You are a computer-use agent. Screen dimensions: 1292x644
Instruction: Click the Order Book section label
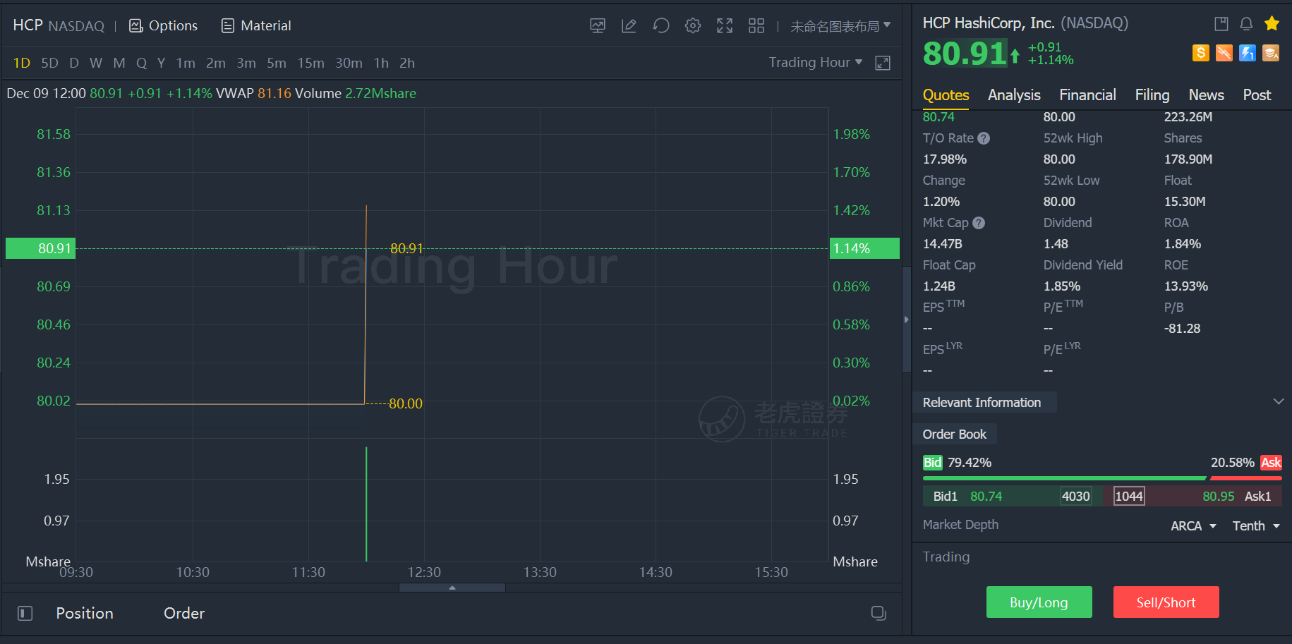[955, 435]
